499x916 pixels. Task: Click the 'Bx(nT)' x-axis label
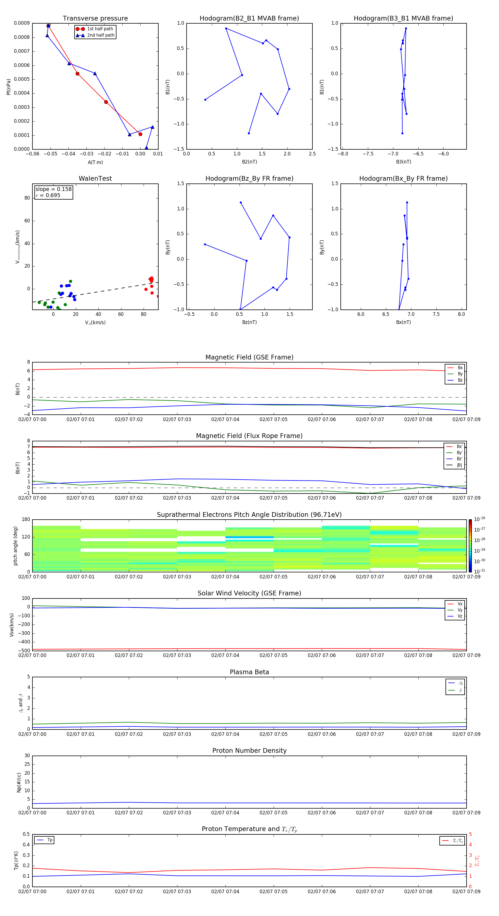(403, 322)
